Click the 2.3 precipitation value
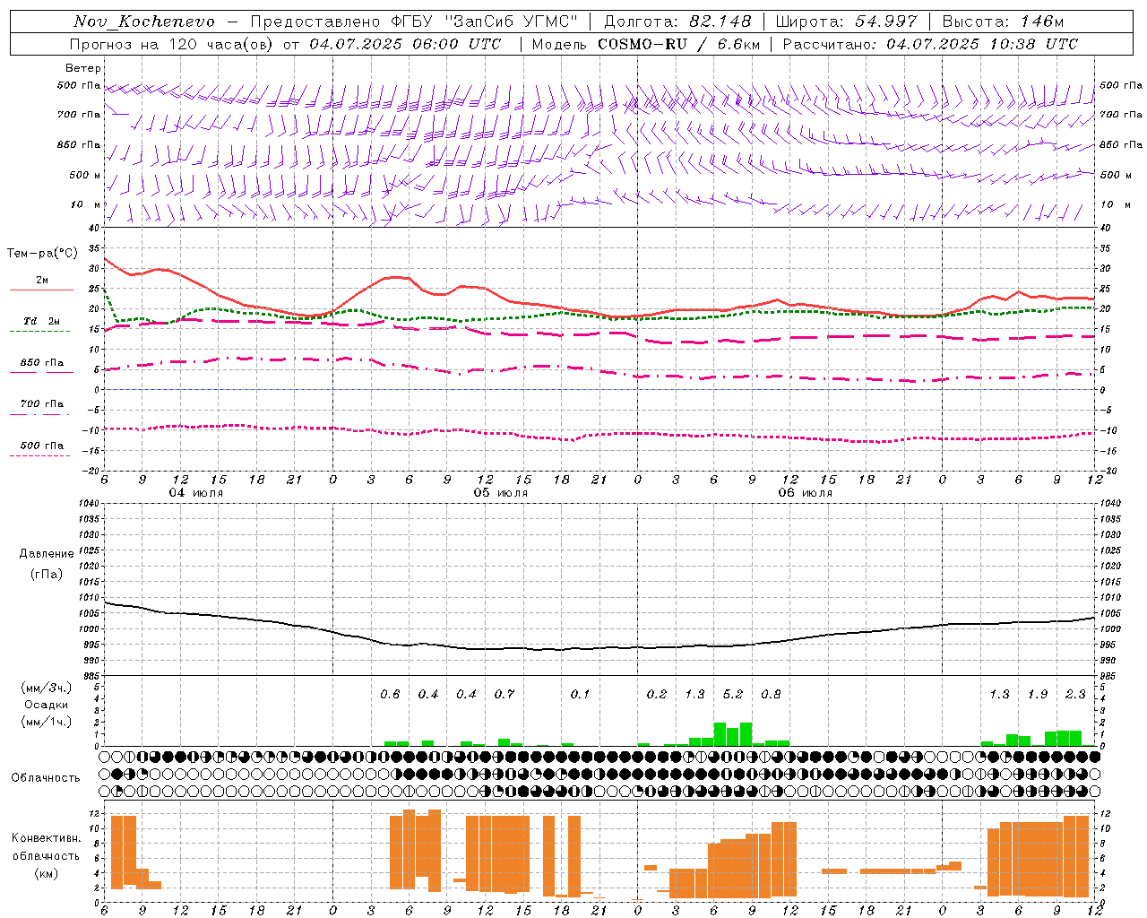This screenshot has width=1147, height=918. [1075, 694]
